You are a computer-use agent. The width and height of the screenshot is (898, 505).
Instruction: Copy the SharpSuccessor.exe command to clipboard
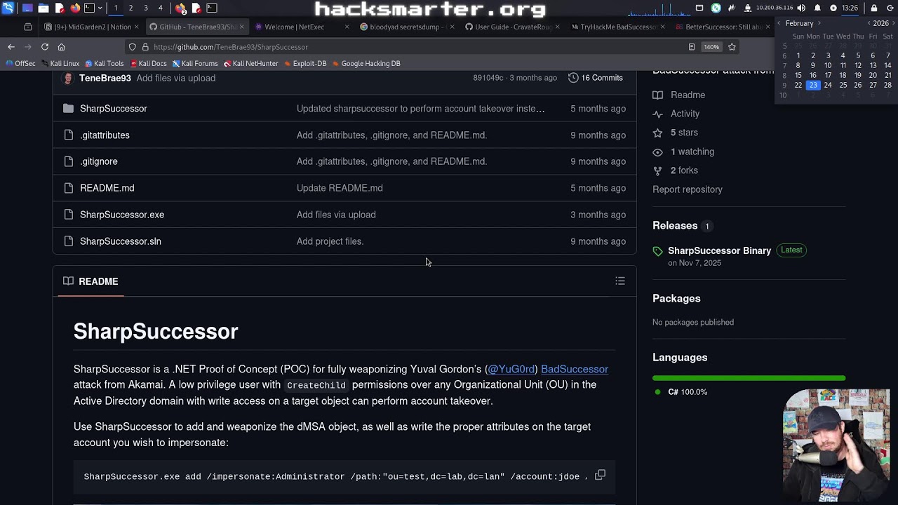coord(600,475)
